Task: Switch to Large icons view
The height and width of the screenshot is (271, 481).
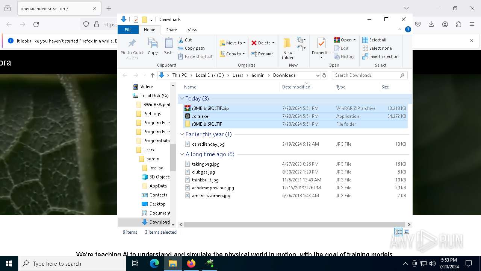Action: (406, 232)
